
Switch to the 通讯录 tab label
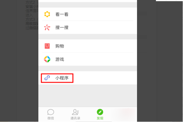pyautogui.click(x=75, y=118)
